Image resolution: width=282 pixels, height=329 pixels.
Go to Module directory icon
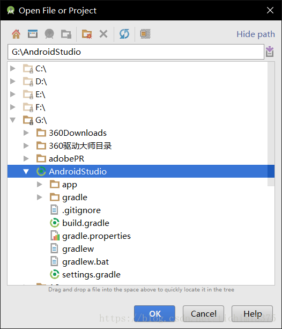pyautogui.click(x=66, y=34)
